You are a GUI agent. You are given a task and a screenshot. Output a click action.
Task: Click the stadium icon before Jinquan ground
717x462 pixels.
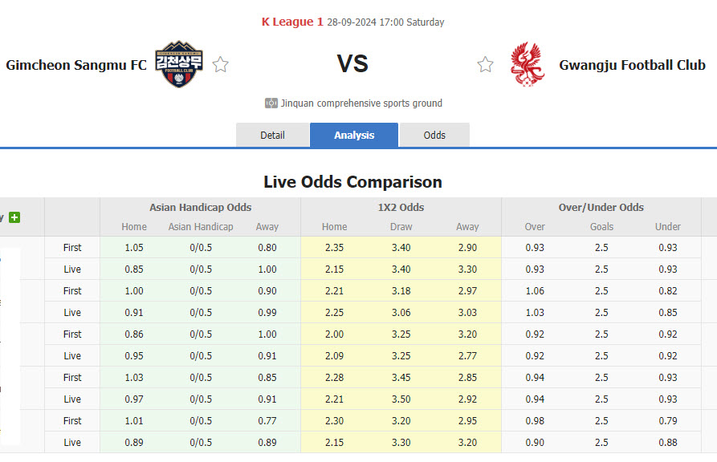(271, 103)
